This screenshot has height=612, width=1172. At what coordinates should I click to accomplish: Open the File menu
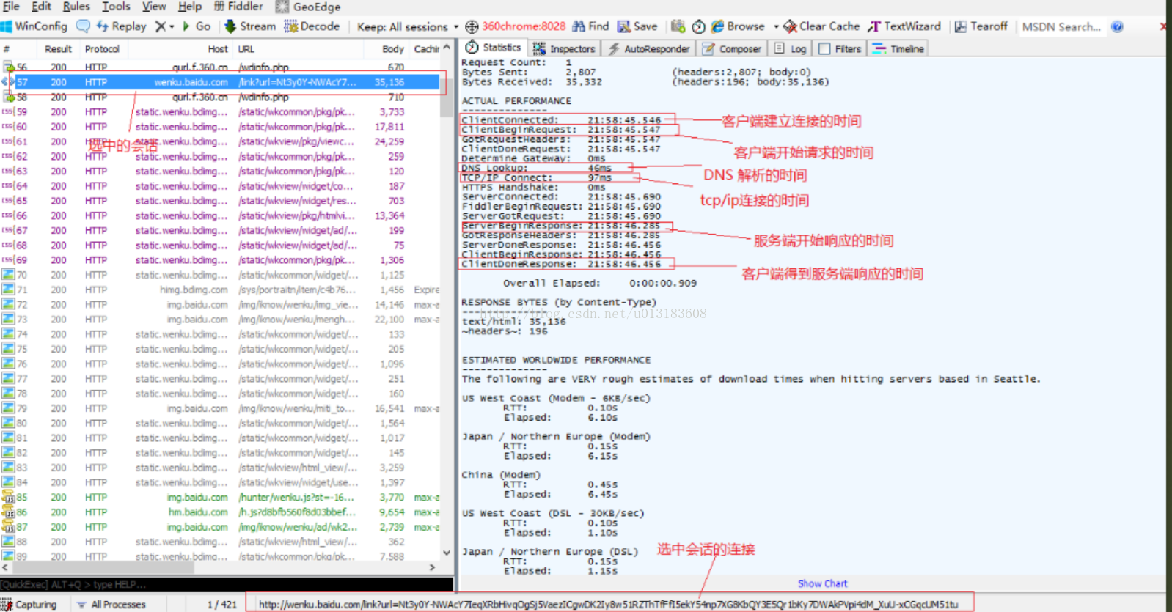(x=11, y=6)
